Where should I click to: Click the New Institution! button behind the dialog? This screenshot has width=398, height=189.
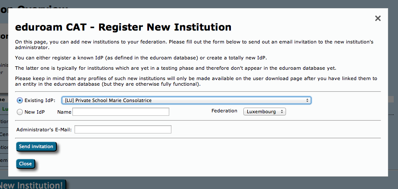coord(33,185)
